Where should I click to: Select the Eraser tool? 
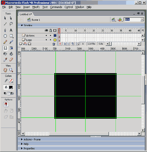click(x=11, y=59)
